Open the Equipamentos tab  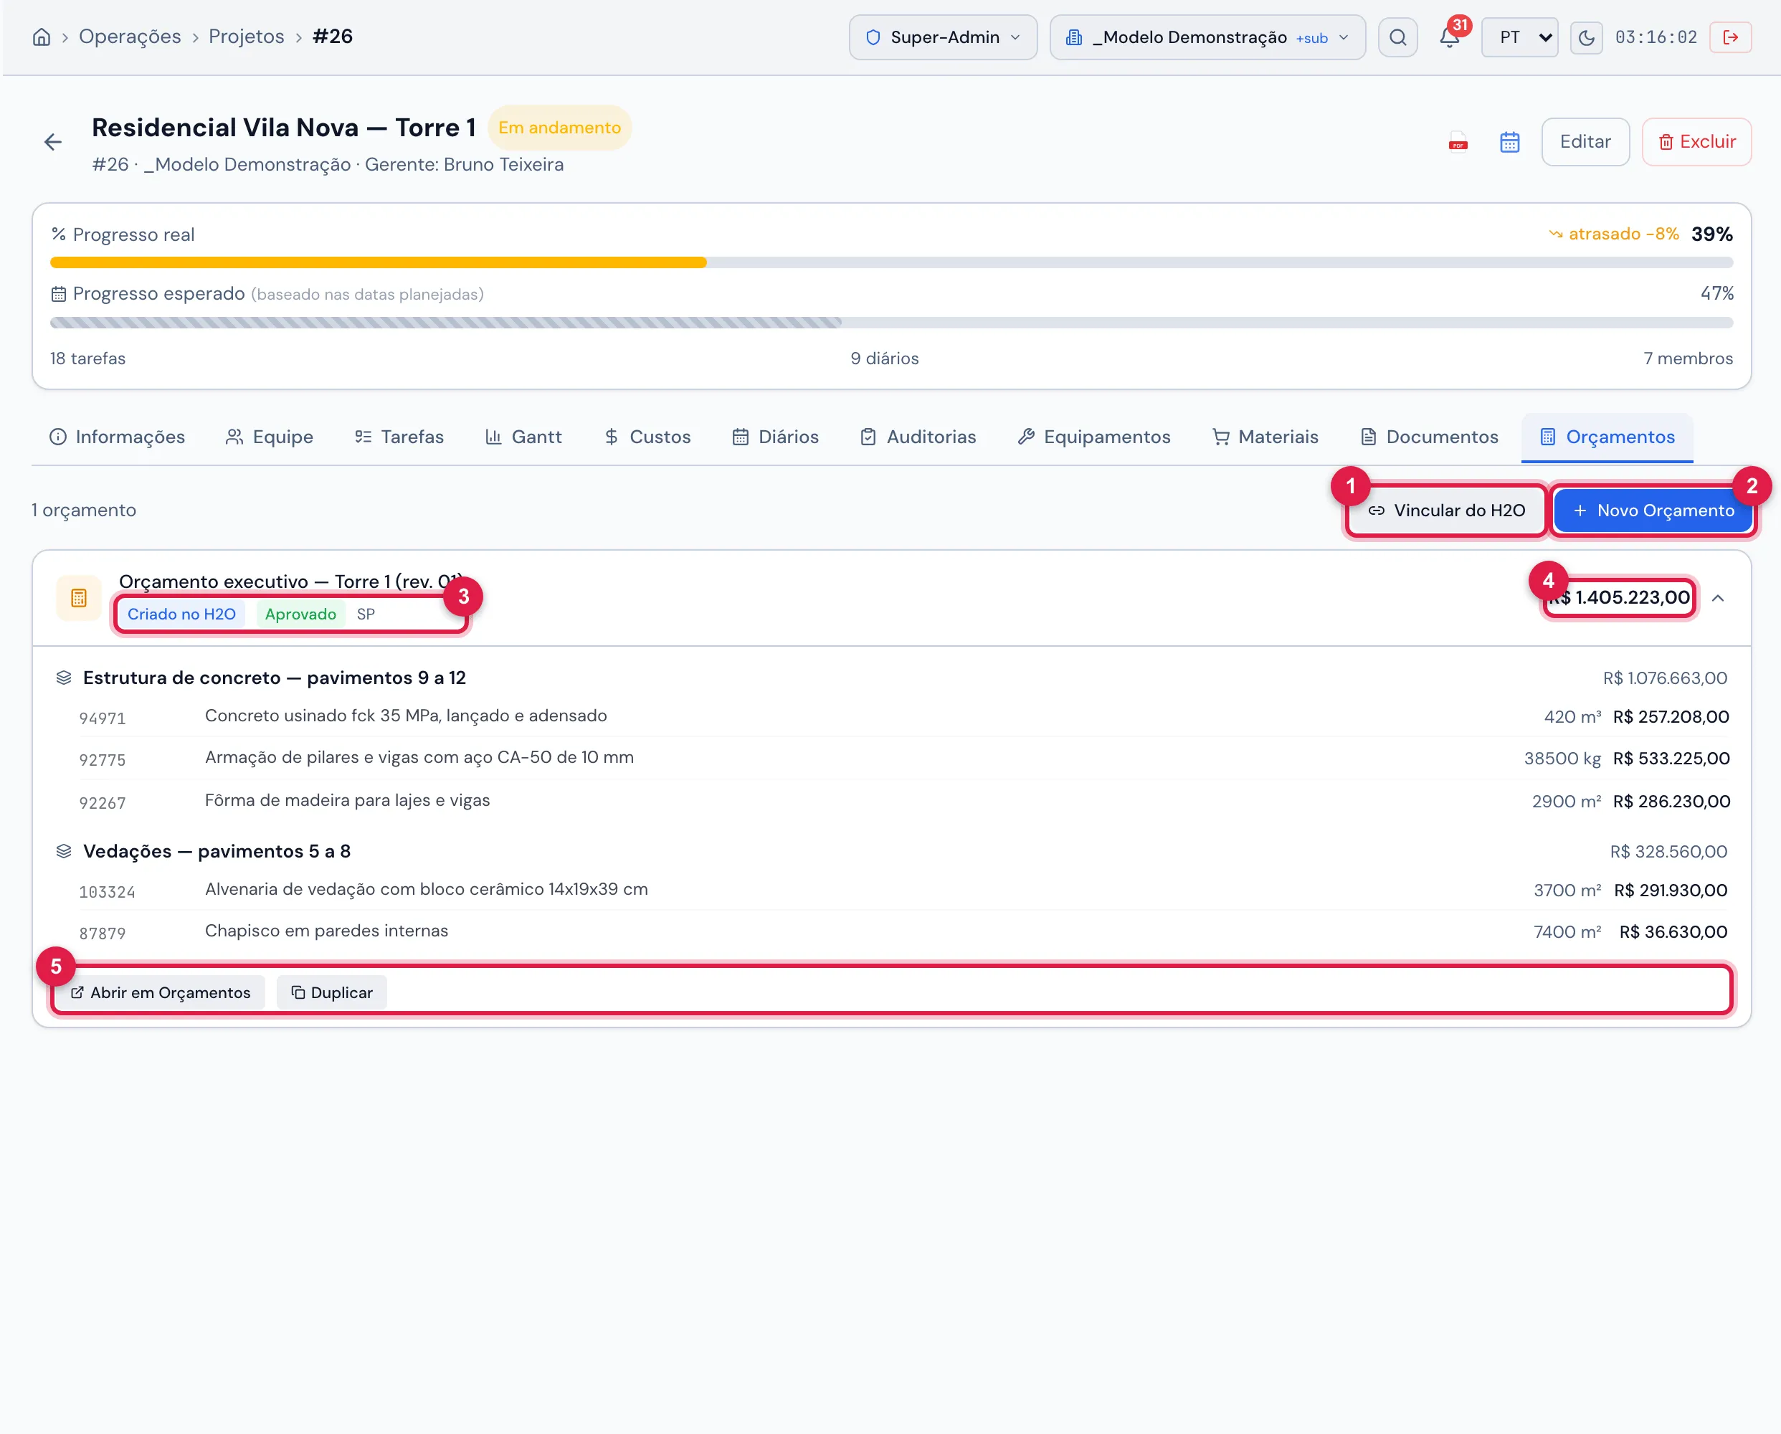coord(1095,437)
